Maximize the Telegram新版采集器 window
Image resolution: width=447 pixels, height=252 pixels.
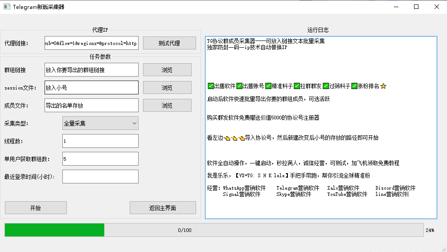(x=416, y=7)
